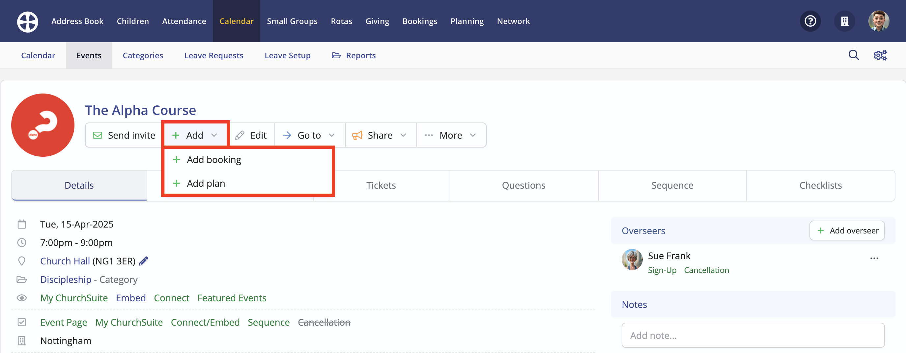Open the Leave Requests sub-tab

pos(214,56)
